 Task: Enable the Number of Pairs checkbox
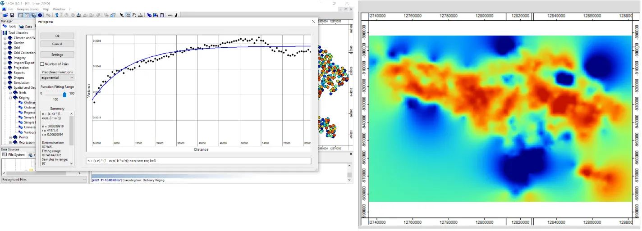click(x=42, y=64)
